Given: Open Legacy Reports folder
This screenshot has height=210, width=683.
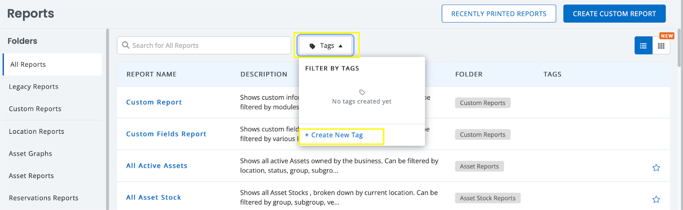Looking at the screenshot, I should point(34,86).
